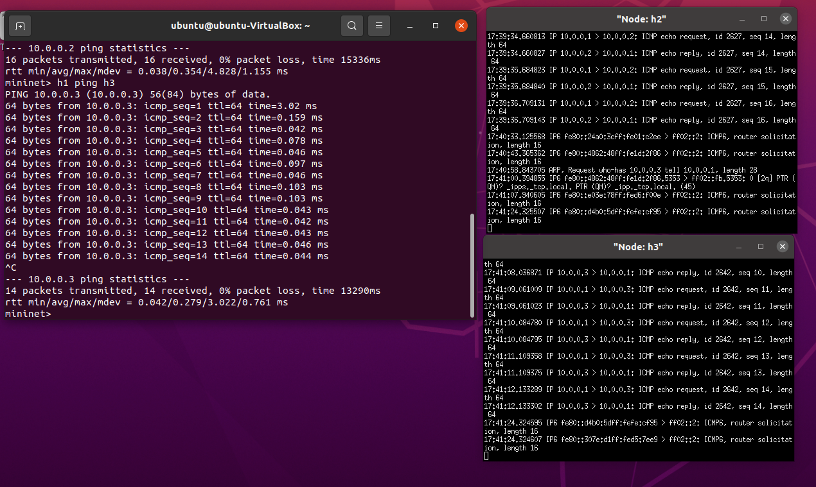Click the icmp_seq=10 time=0.043 ms line
The image size is (816, 487).
[x=166, y=210]
